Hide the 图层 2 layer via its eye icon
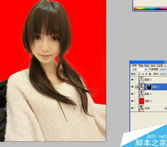 pos(132,80)
